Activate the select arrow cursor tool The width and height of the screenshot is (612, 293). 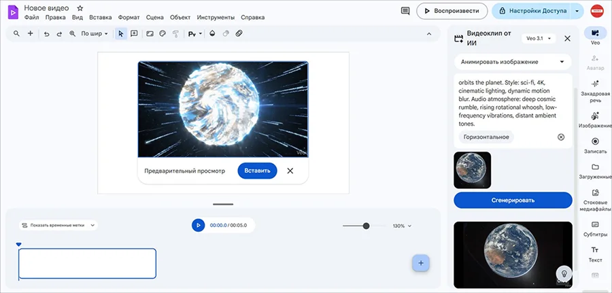click(x=121, y=33)
